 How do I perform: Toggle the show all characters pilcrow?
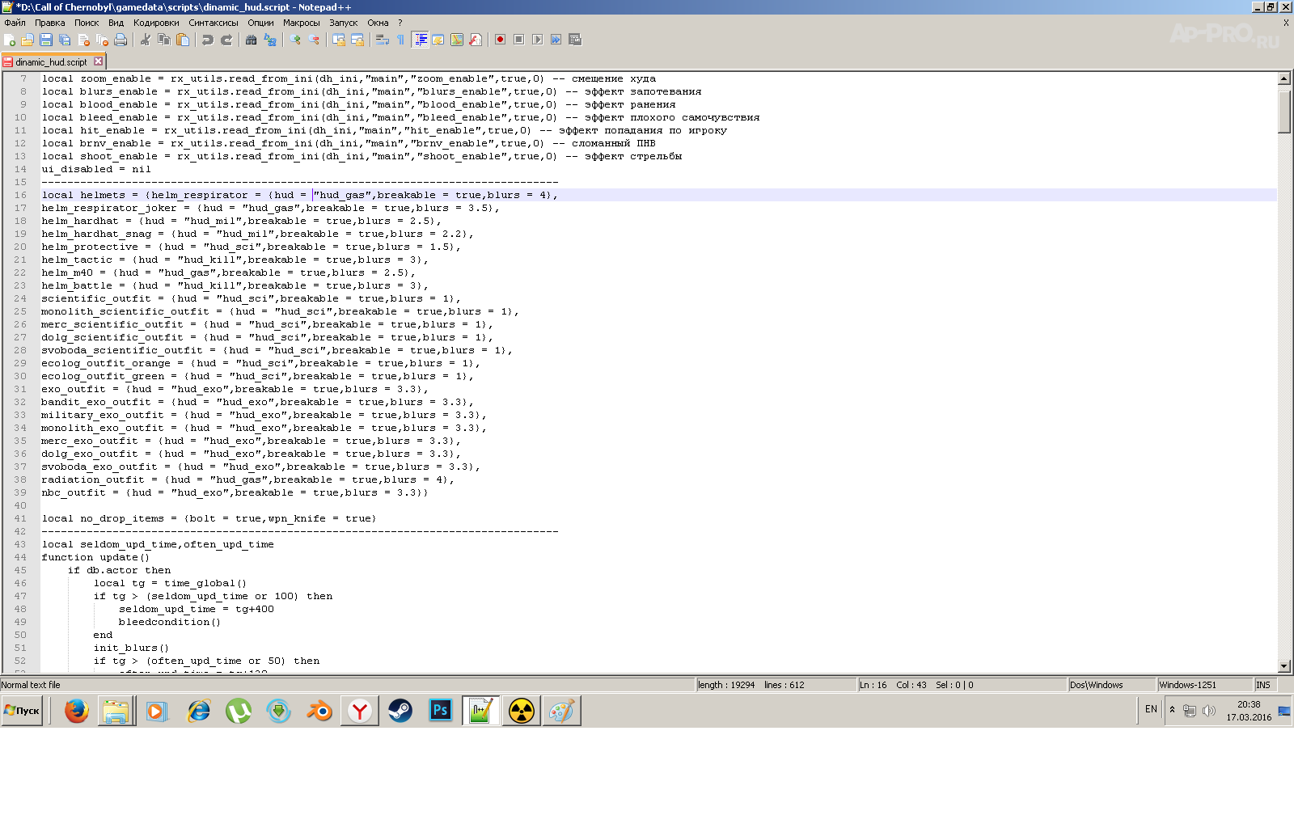(400, 40)
